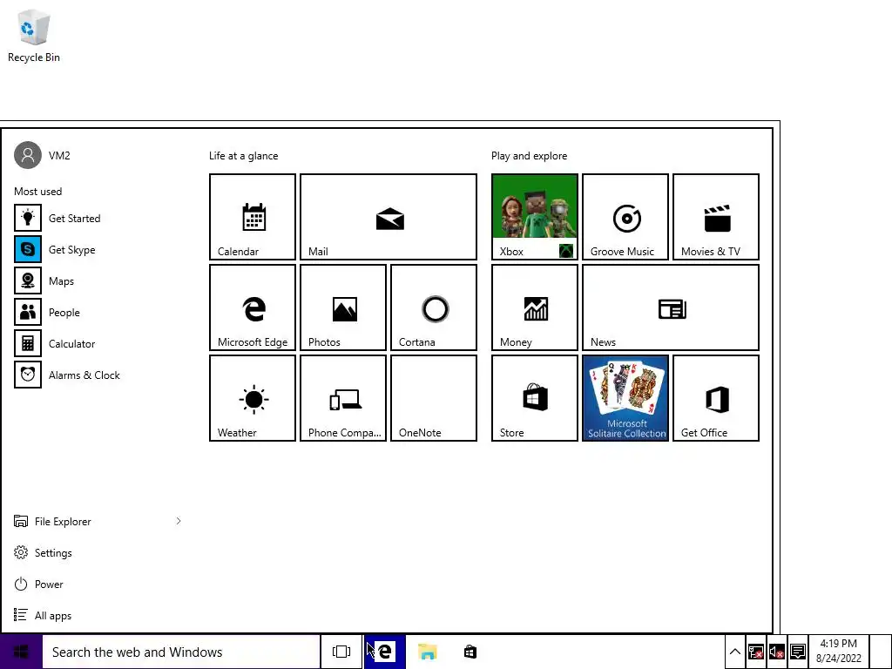The image size is (892, 669).
Task: Open the Money tile
Action: coord(535,307)
